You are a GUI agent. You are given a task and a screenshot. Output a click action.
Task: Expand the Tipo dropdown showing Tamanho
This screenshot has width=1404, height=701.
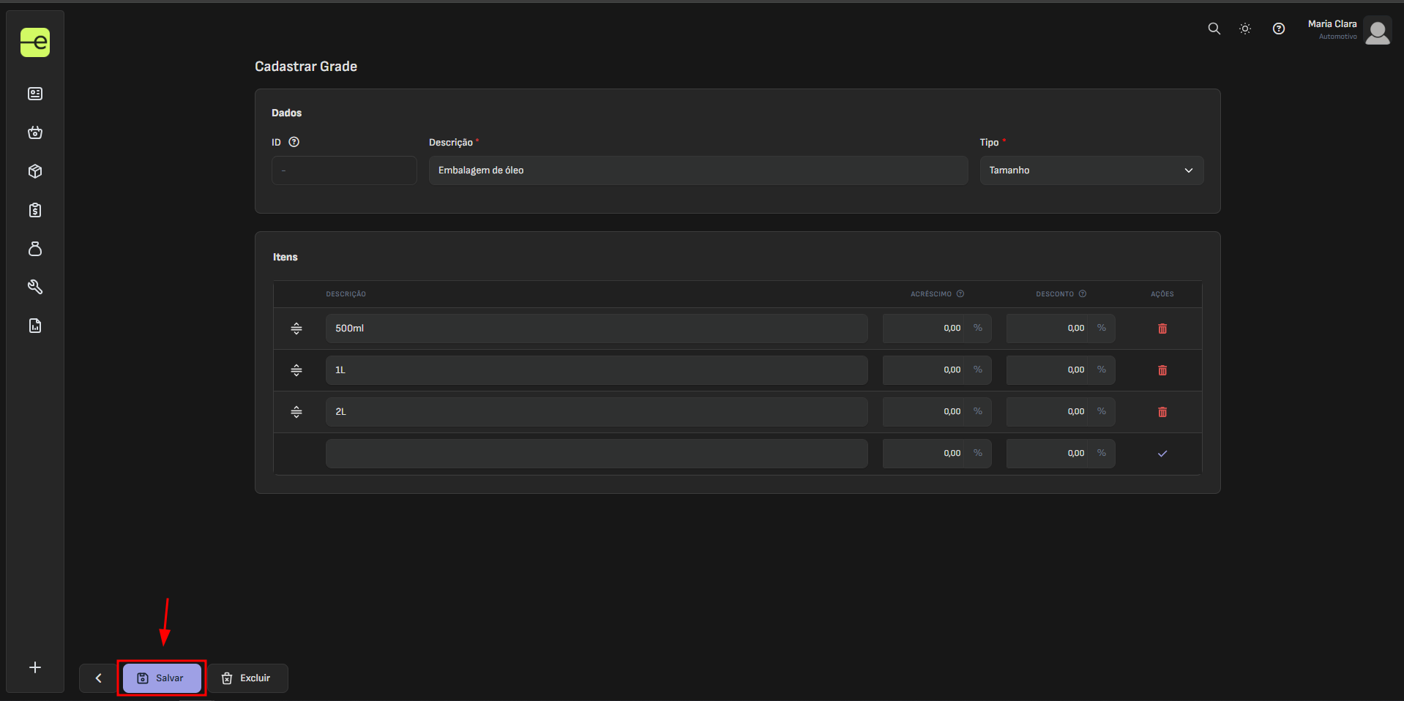tap(1091, 170)
